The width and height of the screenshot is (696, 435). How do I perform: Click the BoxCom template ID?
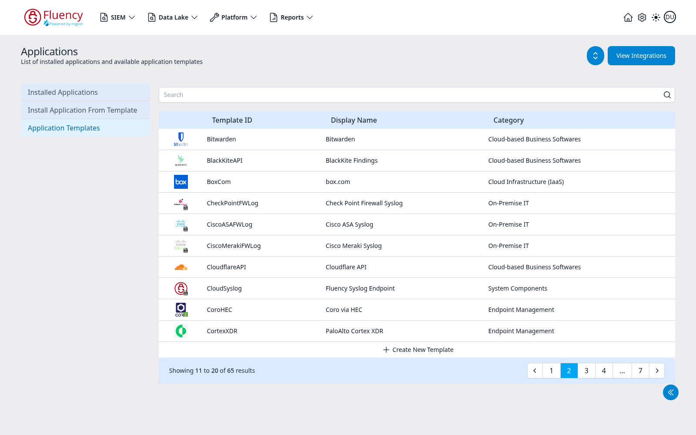click(219, 182)
